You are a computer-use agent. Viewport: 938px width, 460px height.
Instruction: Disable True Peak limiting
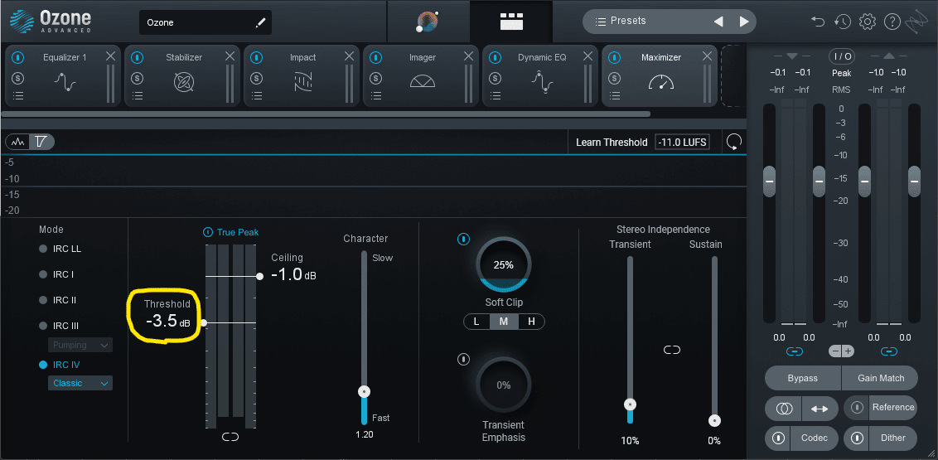coord(208,232)
